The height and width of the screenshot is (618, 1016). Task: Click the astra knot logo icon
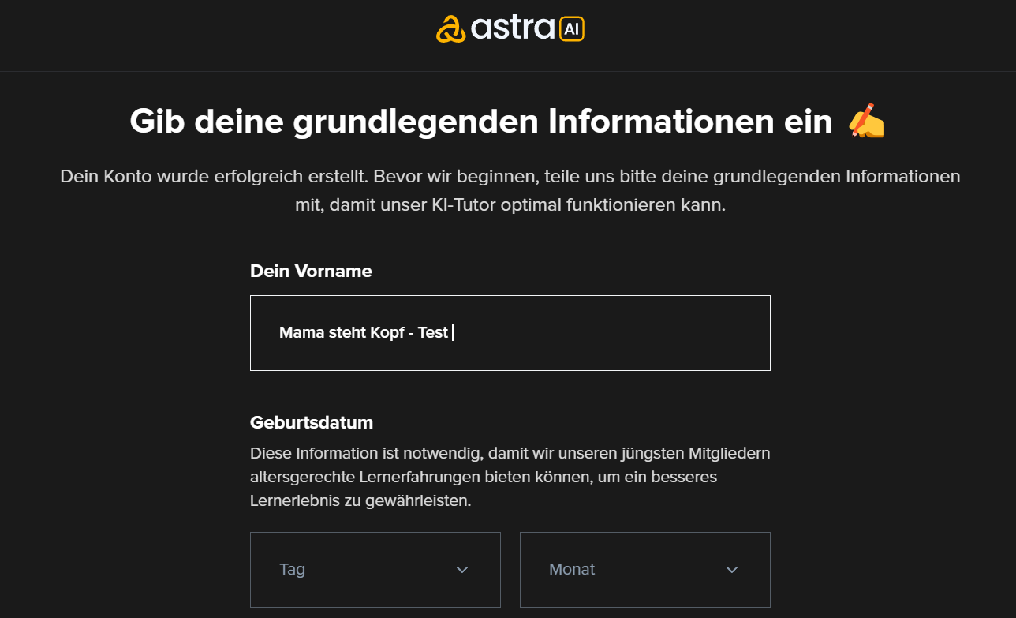[x=451, y=29]
